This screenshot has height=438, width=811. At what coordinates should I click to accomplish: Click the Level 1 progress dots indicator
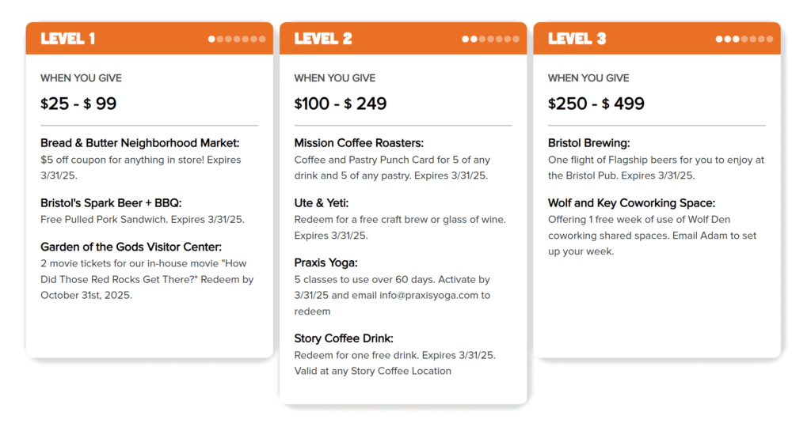(x=237, y=39)
